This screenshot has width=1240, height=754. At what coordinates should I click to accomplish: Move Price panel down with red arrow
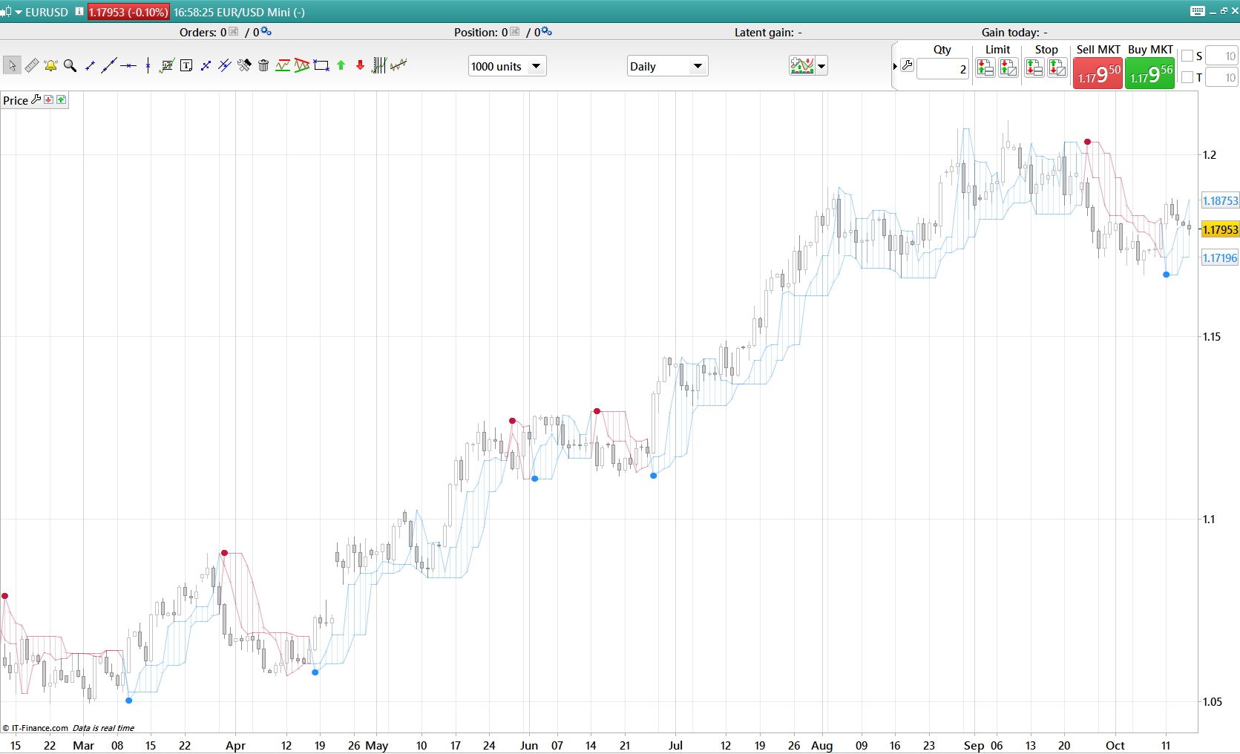click(49, 99)
